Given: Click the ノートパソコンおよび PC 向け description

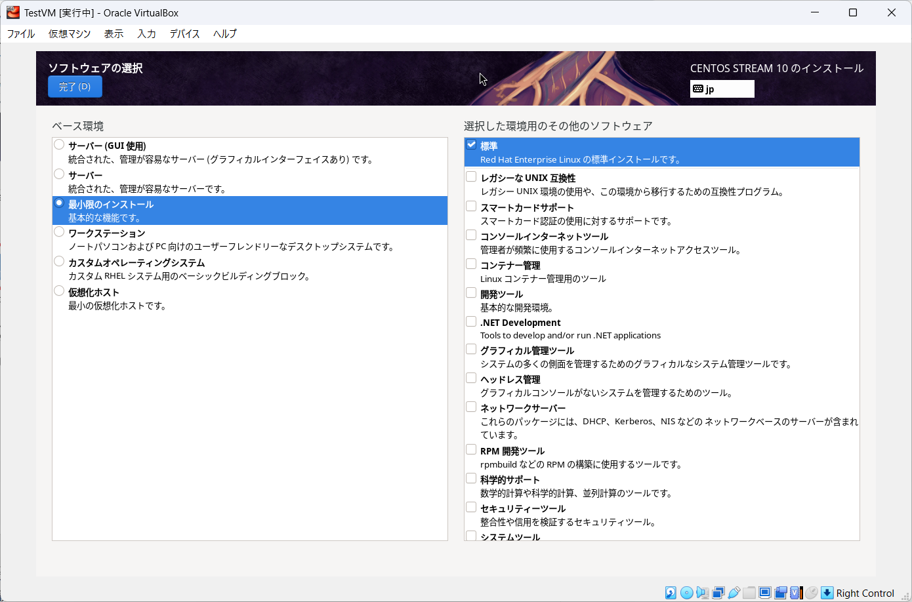Looking at the screenshot, I should pos(232,247).
